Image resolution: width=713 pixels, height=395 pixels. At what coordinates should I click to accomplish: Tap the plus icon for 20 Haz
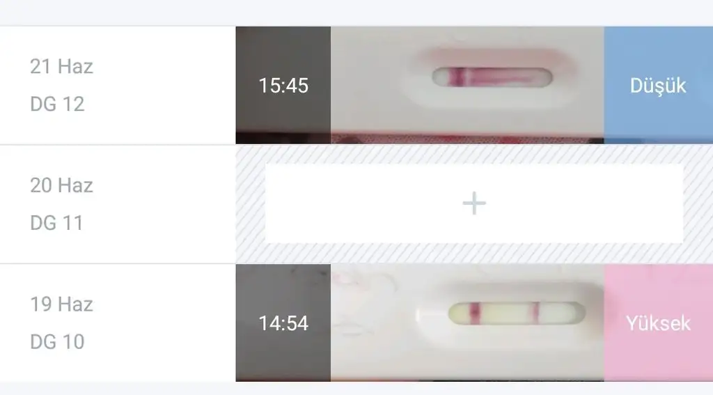click(473, 203)
